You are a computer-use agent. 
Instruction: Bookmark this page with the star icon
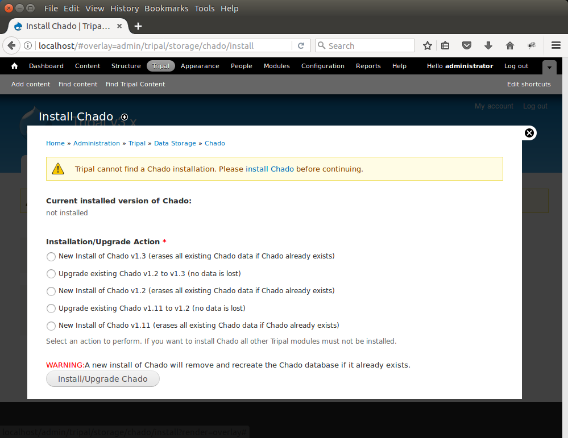[428, 46]
